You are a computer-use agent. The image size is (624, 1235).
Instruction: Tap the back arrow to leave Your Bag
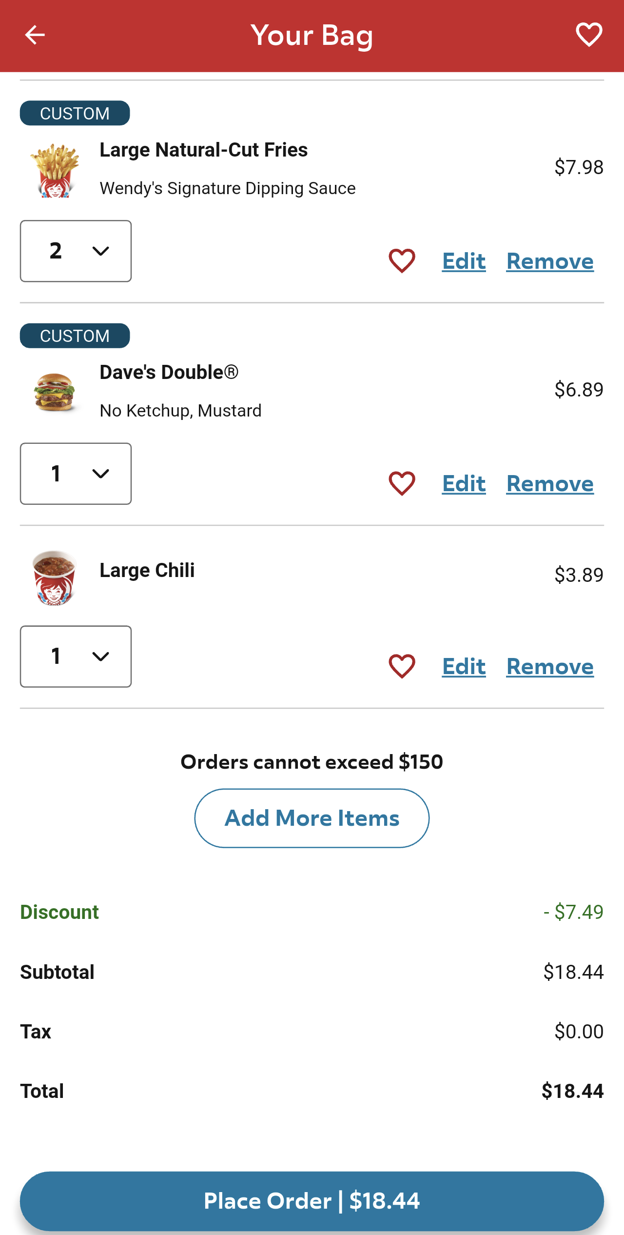coord(35,35)
